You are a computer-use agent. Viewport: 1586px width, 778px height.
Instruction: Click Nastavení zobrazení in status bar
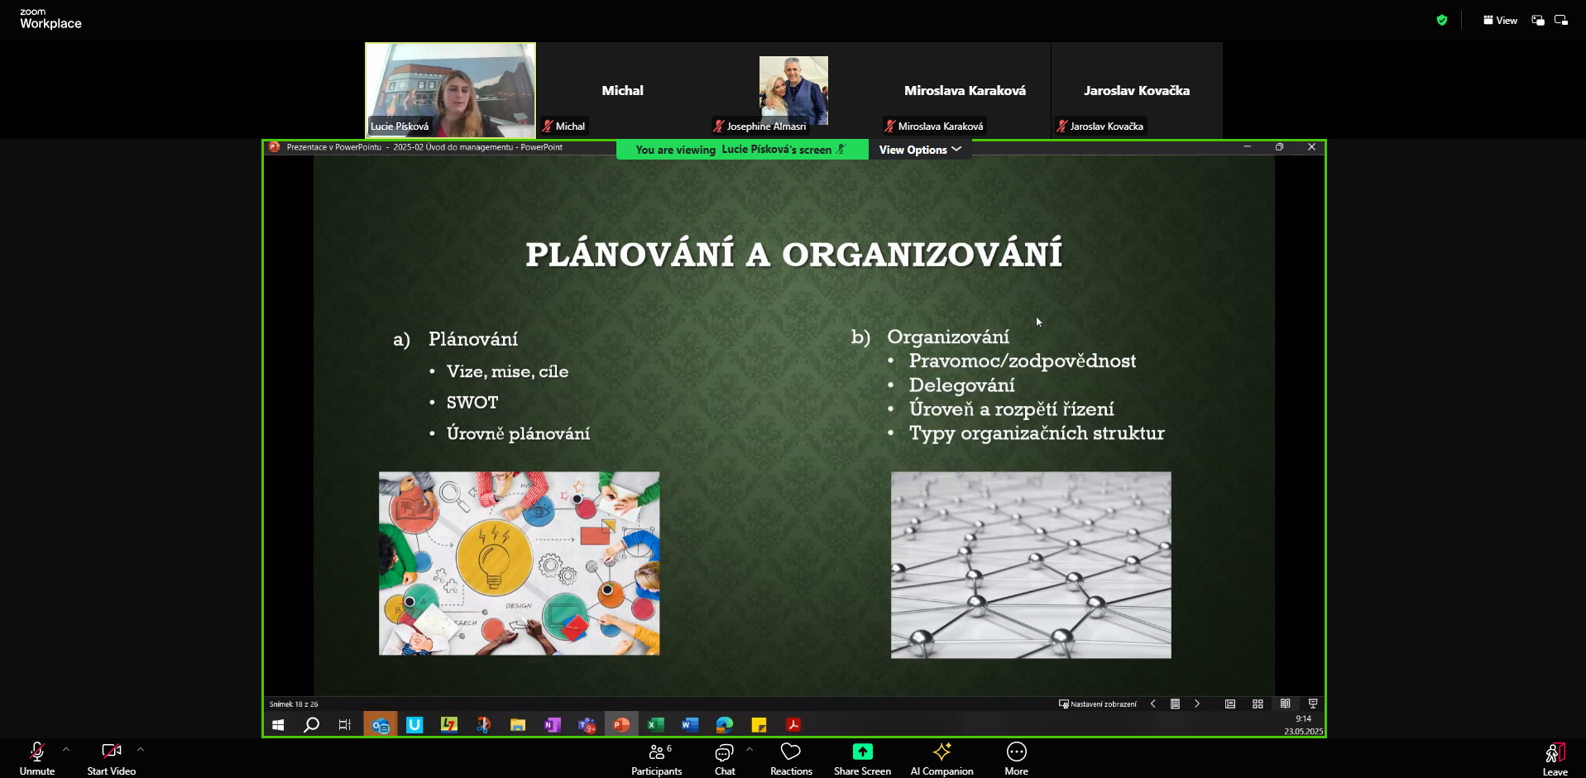click(1098, 704)
